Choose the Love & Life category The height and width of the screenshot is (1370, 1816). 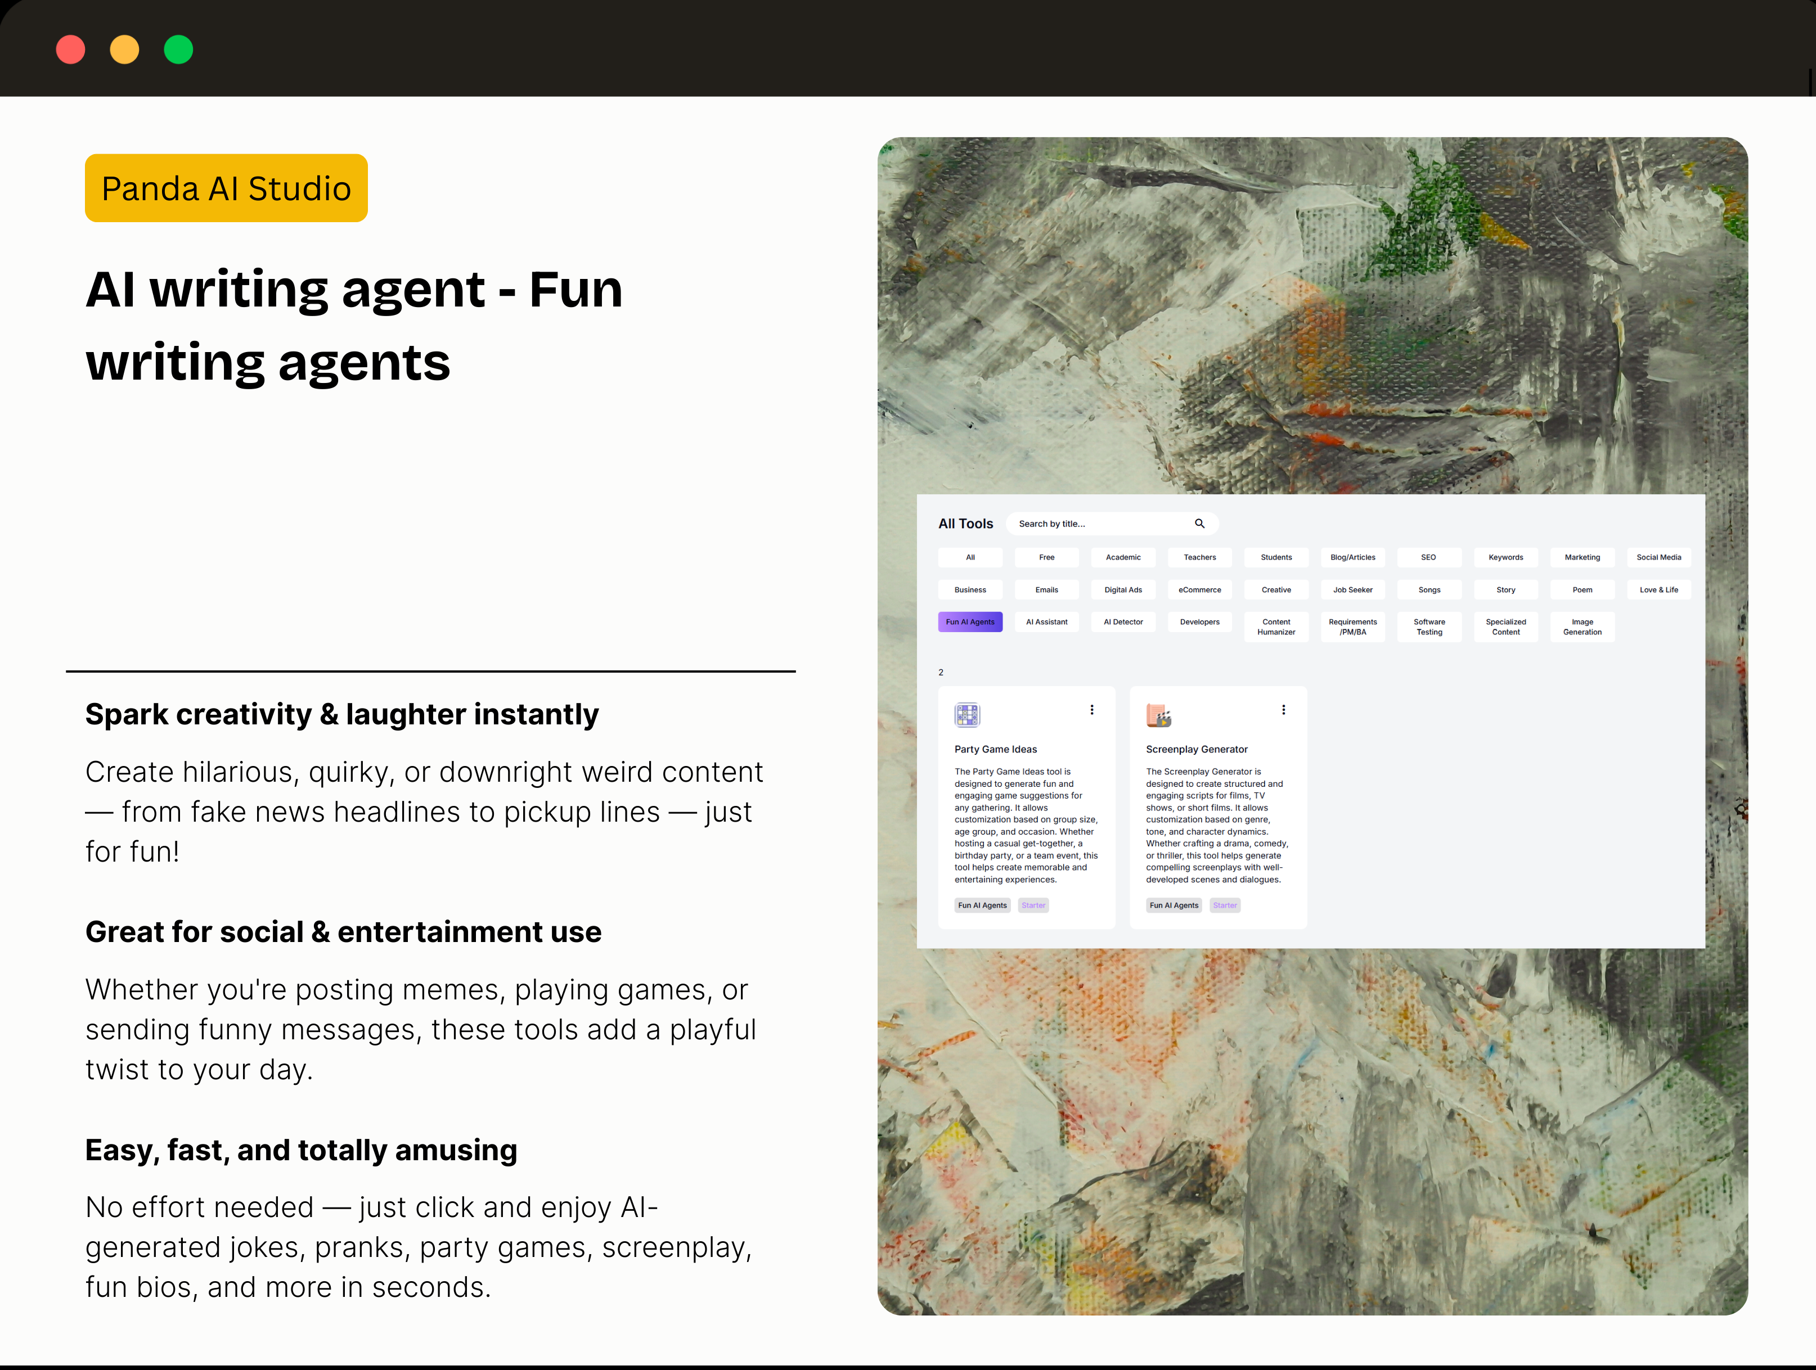(1658, 590)
